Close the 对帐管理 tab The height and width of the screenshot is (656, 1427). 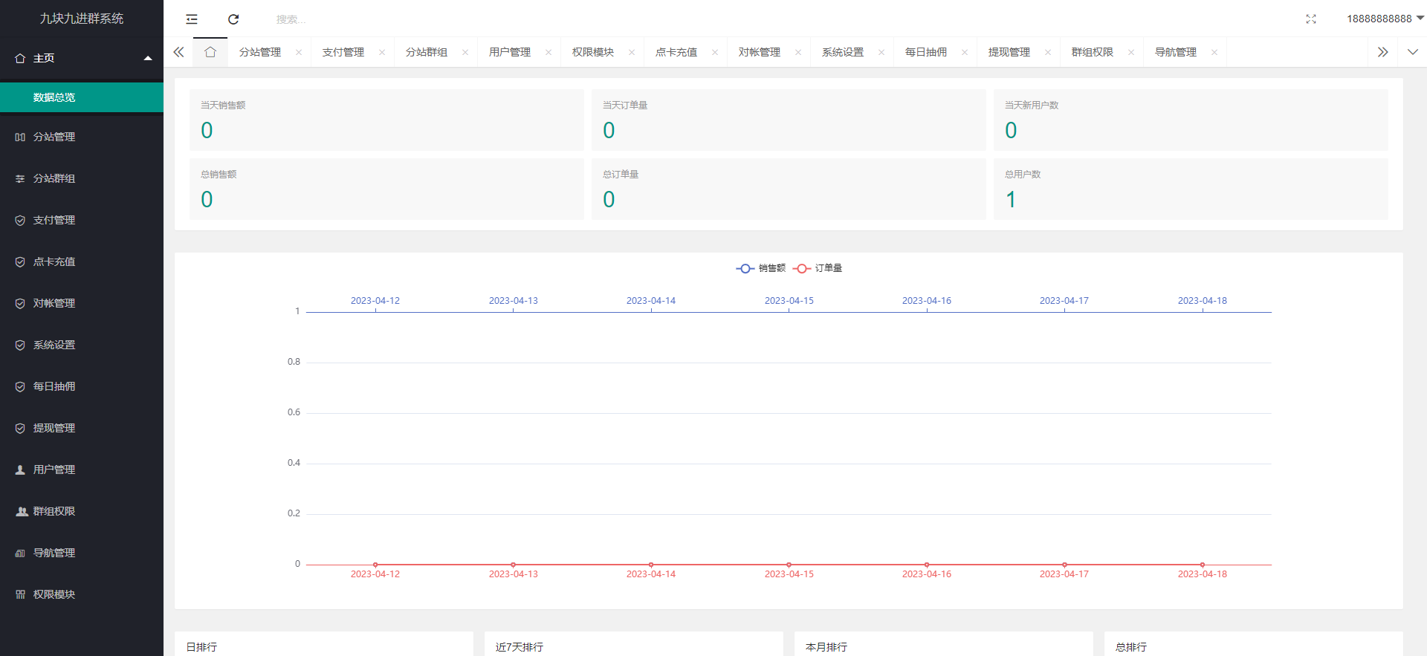coord(798,52)
